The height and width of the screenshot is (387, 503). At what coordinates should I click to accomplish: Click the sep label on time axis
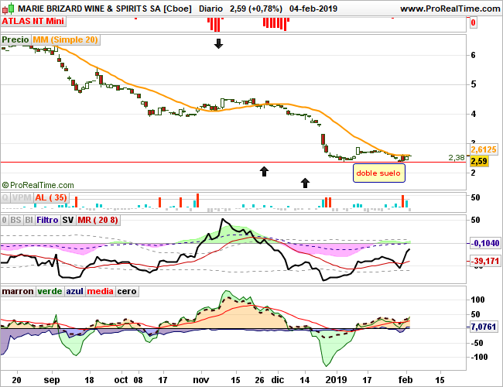52,380
